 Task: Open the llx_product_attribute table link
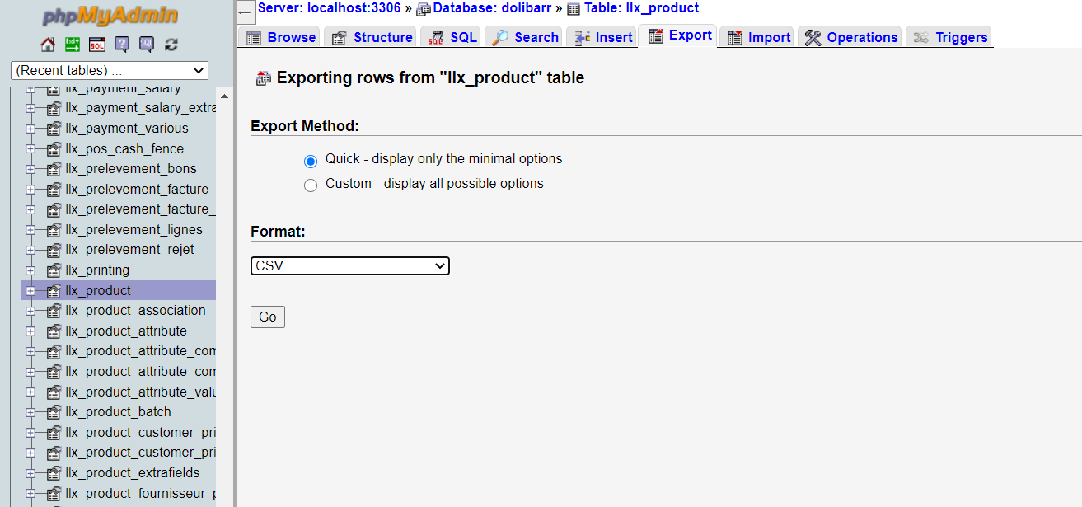[x=126, y=331]
